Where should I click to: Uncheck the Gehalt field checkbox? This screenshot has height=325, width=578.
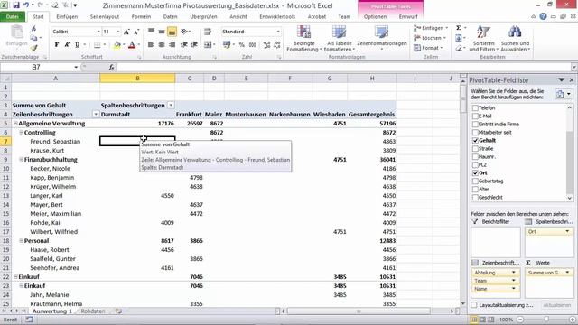(x=475, y=141)
